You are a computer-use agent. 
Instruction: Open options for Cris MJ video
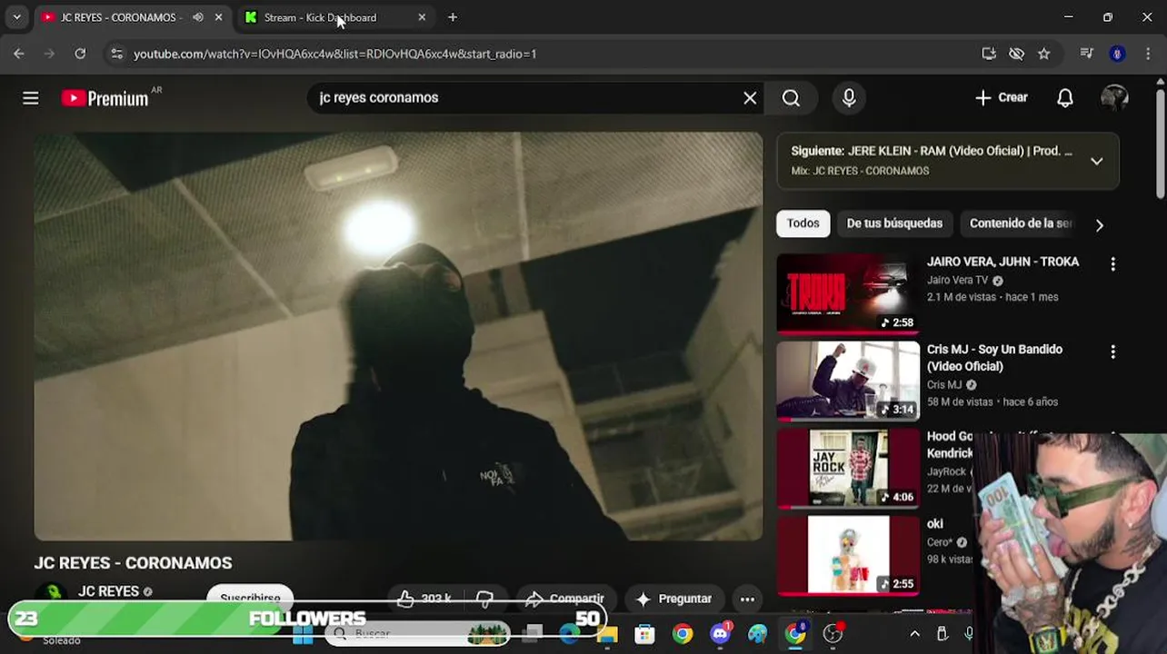(x=1112, y=352)
